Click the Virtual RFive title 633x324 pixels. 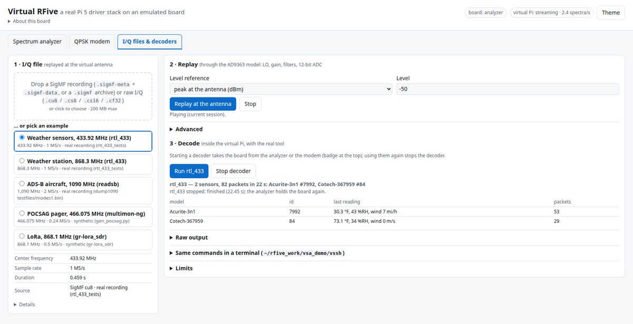pos(33,11)
